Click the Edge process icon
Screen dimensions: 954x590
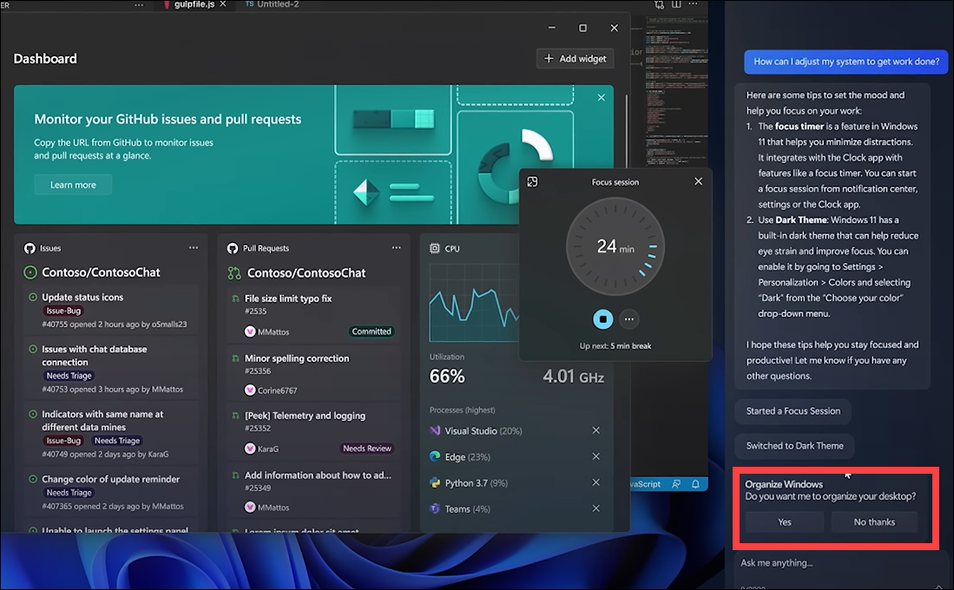[435, 456]
